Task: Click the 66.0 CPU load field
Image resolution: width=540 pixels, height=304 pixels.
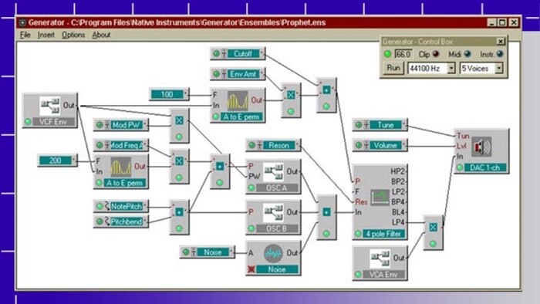Action: click(403, 55)
